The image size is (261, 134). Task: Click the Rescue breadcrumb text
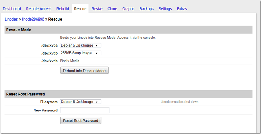[x=55, y=19]
